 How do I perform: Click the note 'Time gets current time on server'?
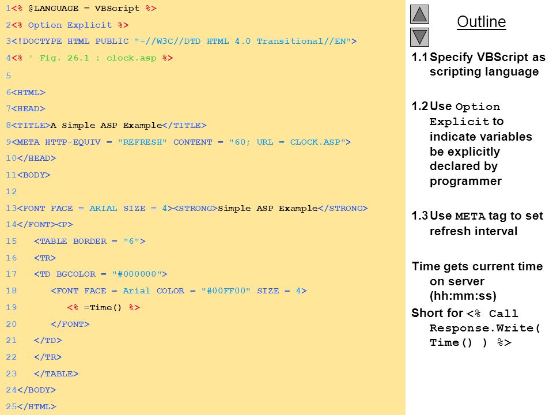(x=477, y=281)
